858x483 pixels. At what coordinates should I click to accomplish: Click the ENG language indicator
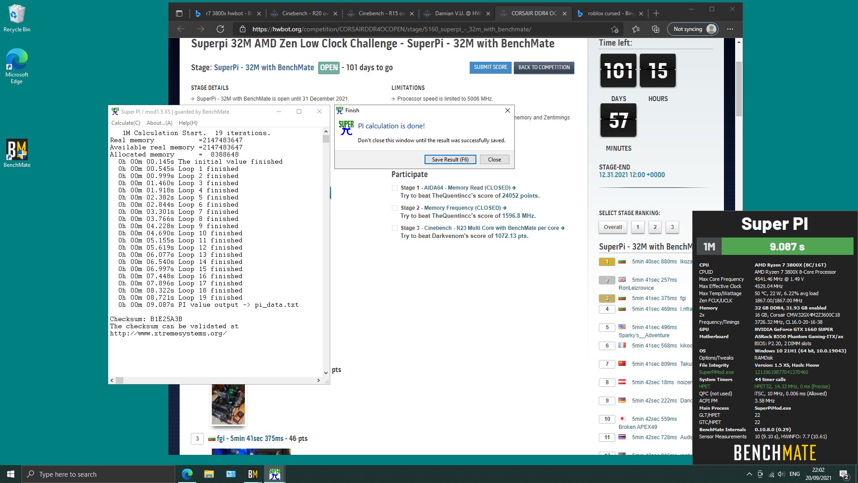point(795,474)
